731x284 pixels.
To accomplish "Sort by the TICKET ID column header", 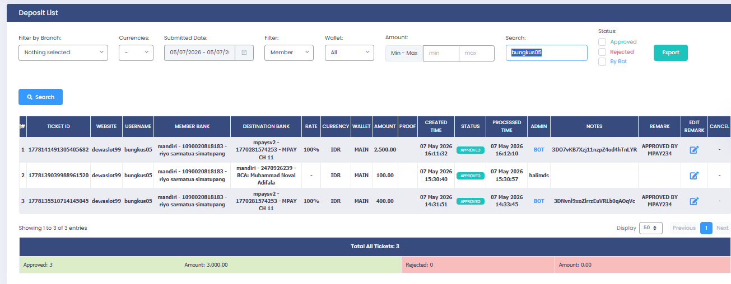I will click(58, 126).
